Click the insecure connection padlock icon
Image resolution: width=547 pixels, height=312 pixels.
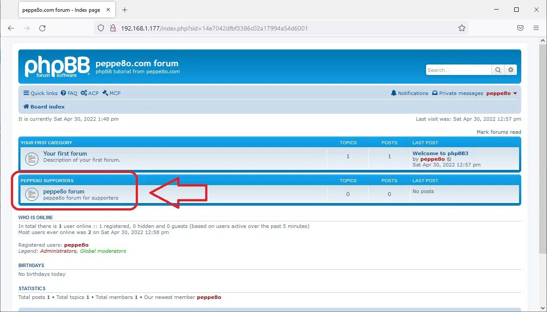pyautogui.click(x=113, y=28)
